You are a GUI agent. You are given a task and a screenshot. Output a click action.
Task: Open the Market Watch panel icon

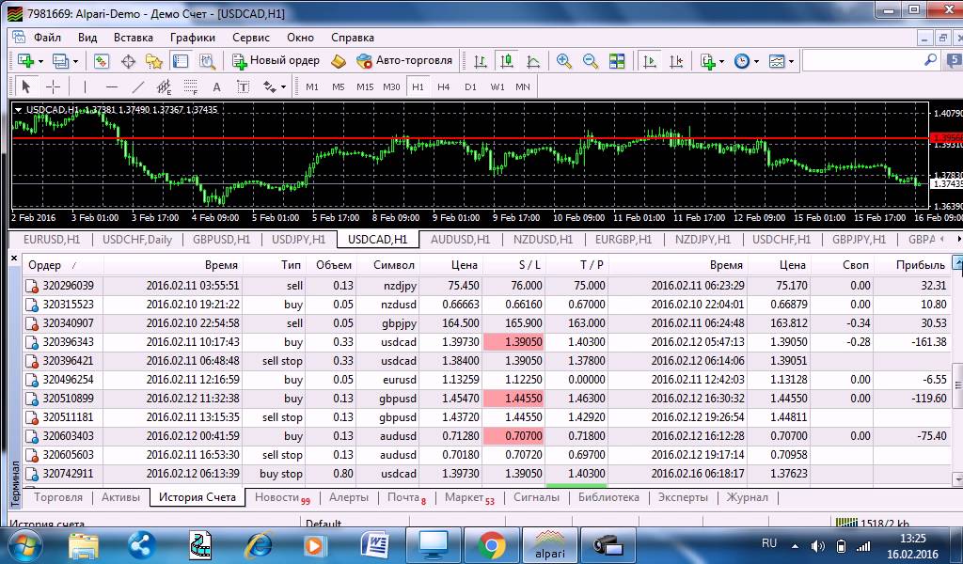tap(101, 61)
